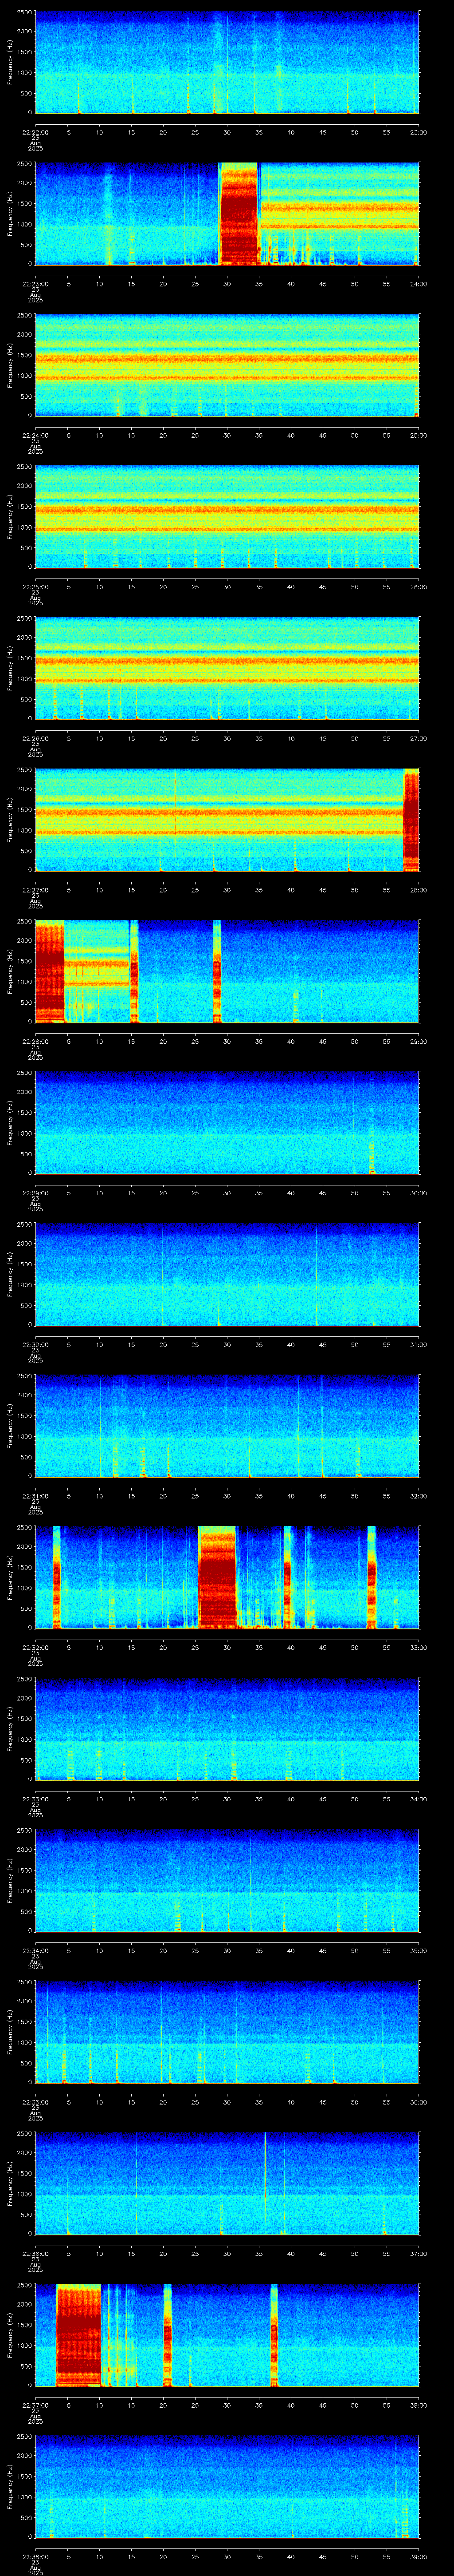
Task: Click the 55-second tick label under the 22:27:00 panel
Action: coord(386,890)
